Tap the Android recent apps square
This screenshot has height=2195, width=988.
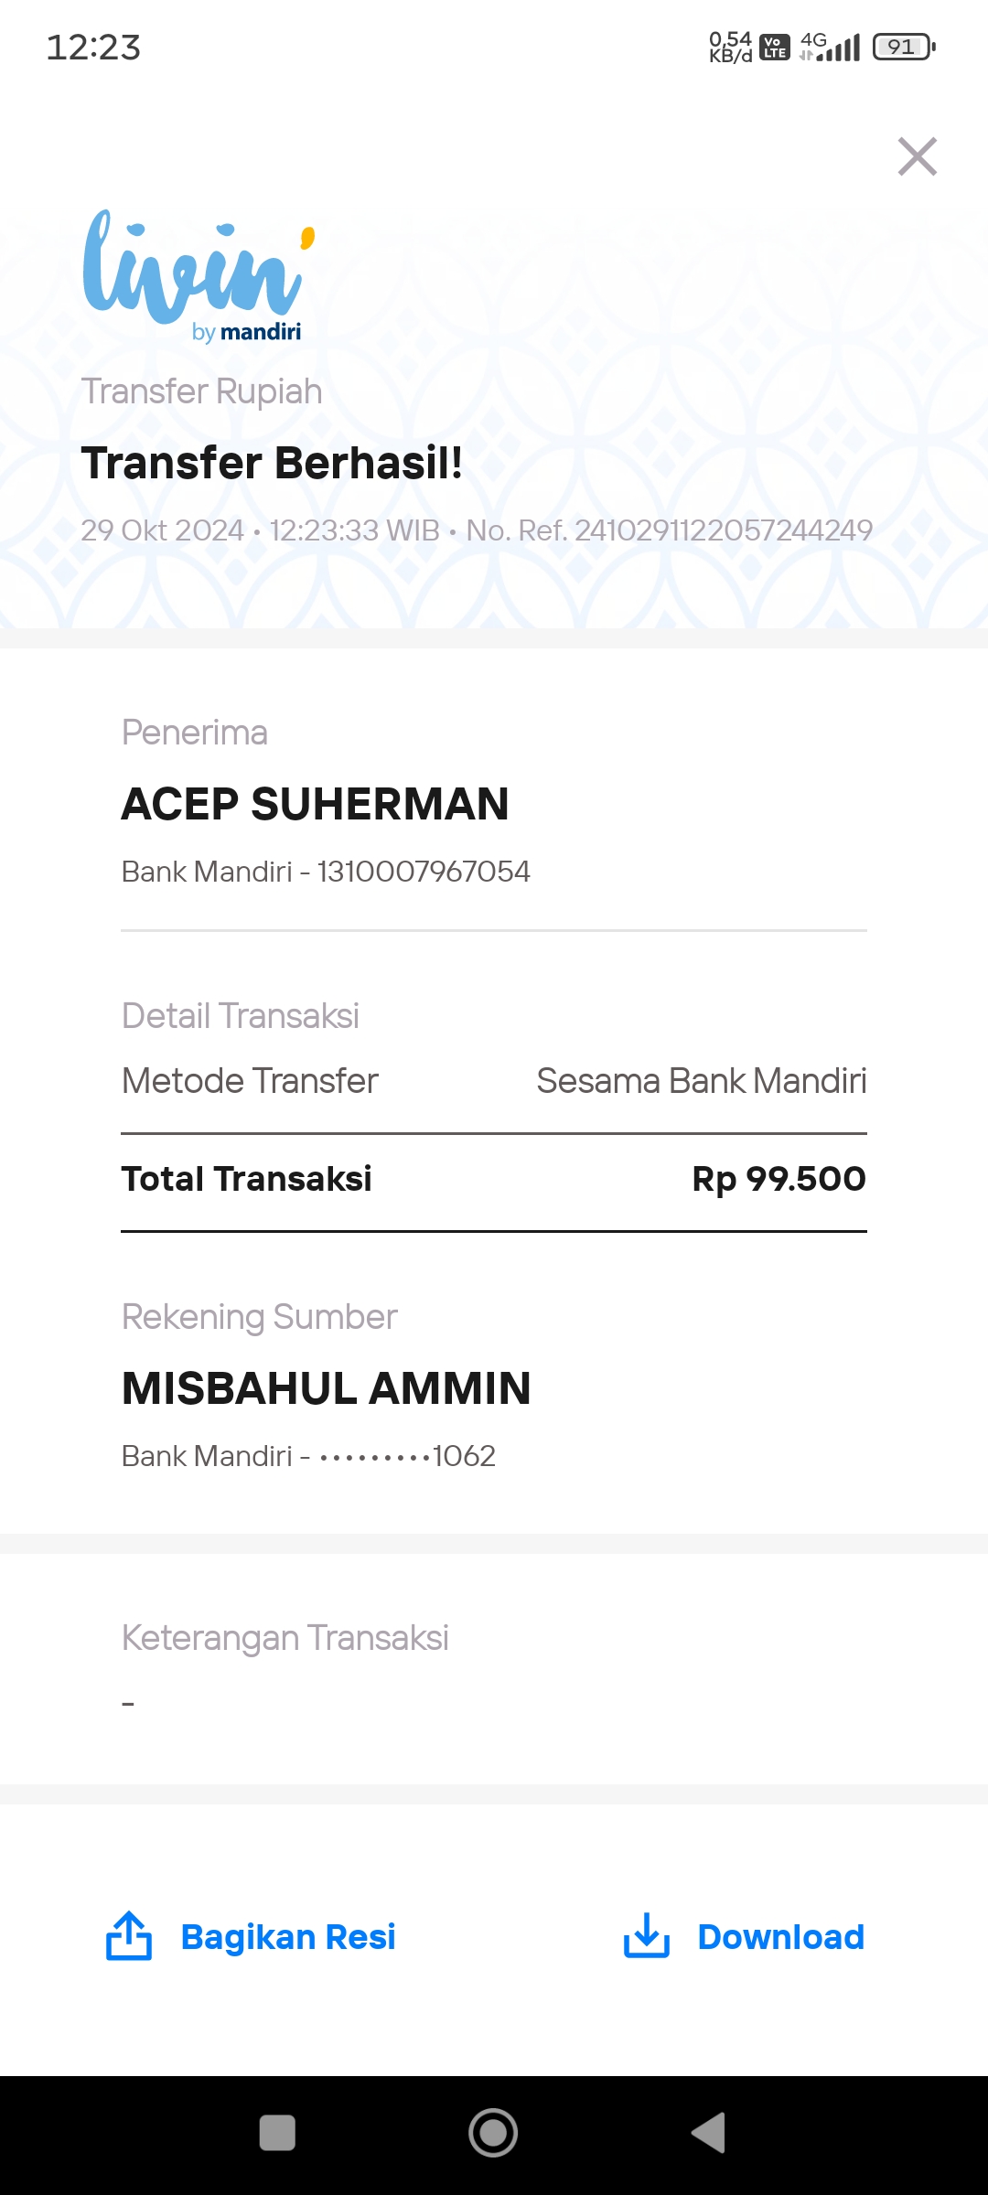click(x=277, y=2133)
